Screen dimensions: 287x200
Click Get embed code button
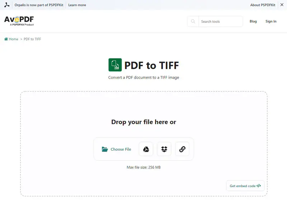245,186
